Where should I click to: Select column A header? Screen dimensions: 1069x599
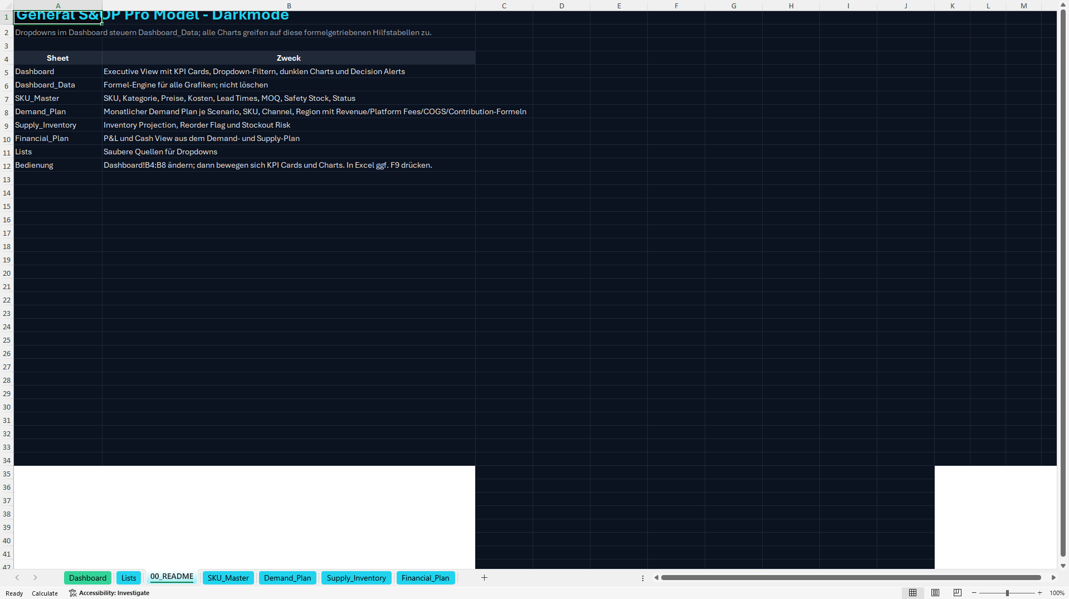point(58,6)
